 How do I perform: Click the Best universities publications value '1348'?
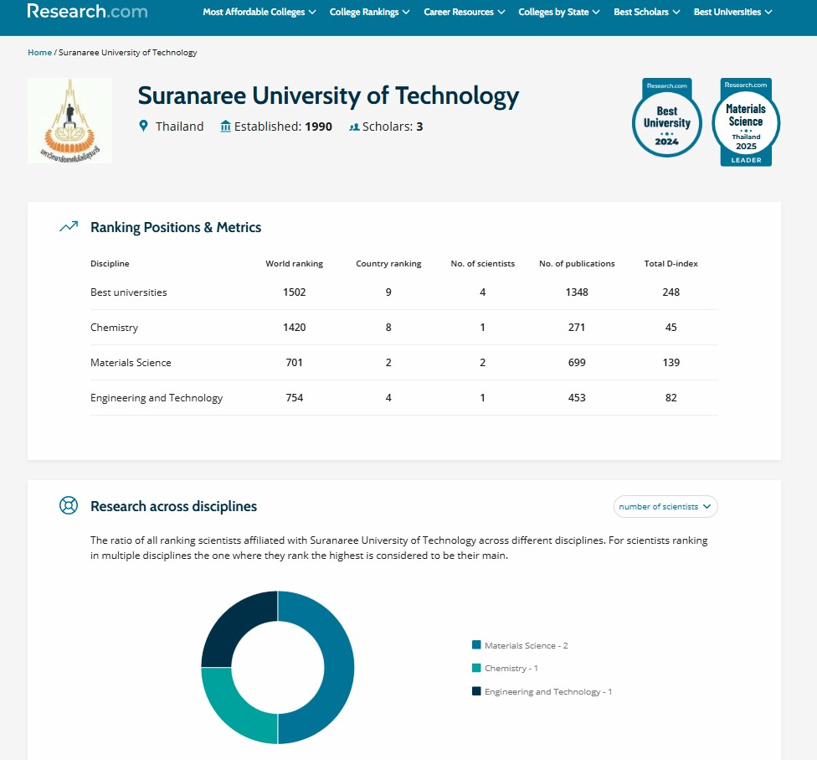[x=577, y=292]
